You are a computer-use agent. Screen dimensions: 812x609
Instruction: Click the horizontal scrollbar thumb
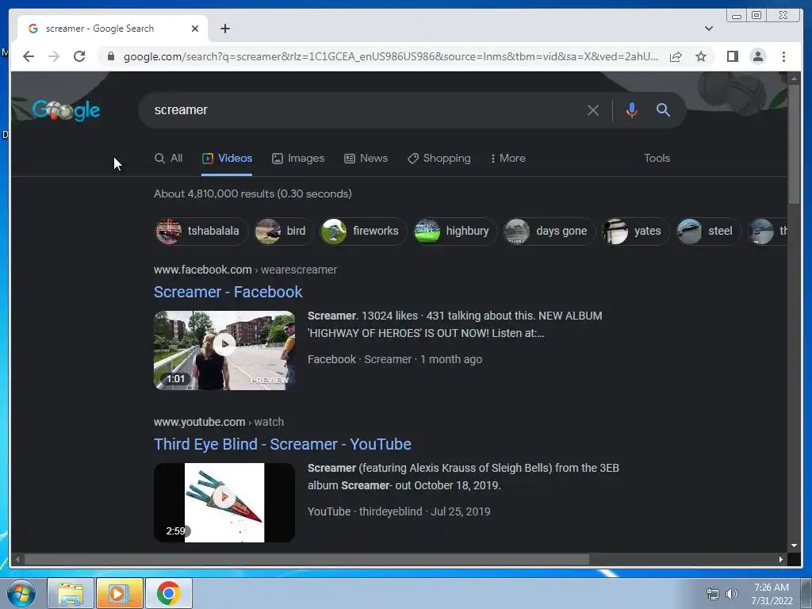[x=307, y=559]
